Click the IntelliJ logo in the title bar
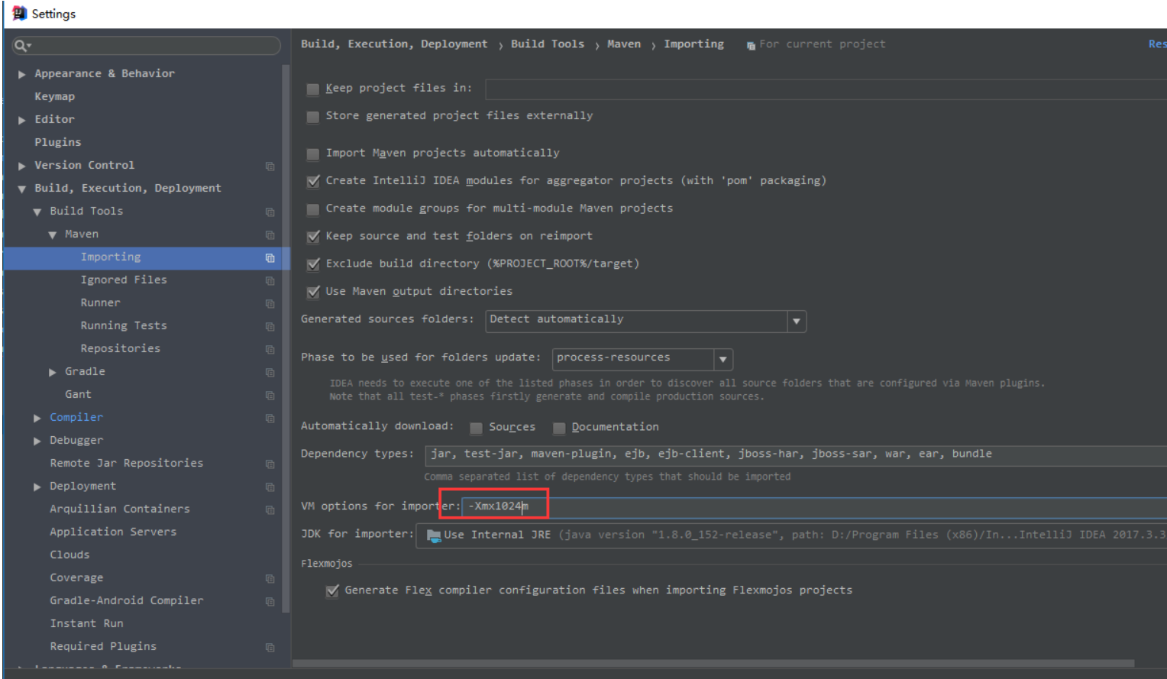Image resolution: width=1167 pixels, height=679 pixels. tap(19, 13)
